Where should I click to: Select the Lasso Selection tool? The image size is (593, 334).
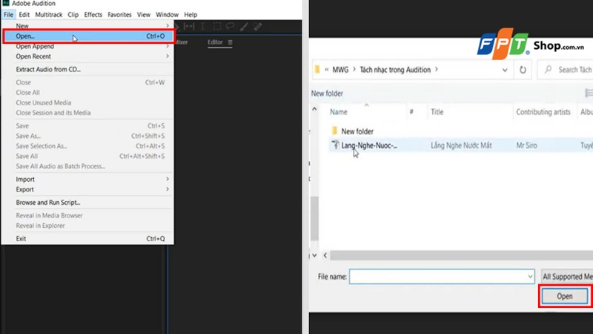tap(230, 26)
